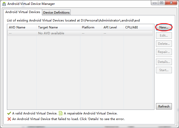The image size is (179, 128).
Task: Click the Details... button
Action: 164,62
